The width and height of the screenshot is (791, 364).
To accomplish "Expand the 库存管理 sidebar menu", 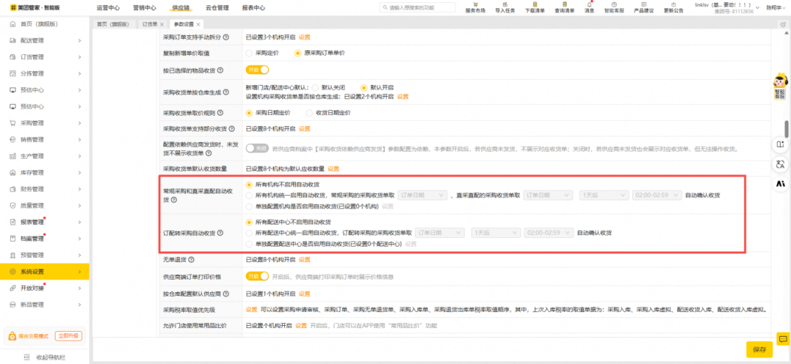I will 44,172.
